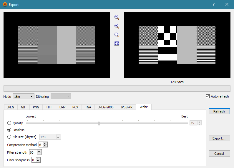Open the PNG tab
234x168 pixels.
tap(36, 107)
